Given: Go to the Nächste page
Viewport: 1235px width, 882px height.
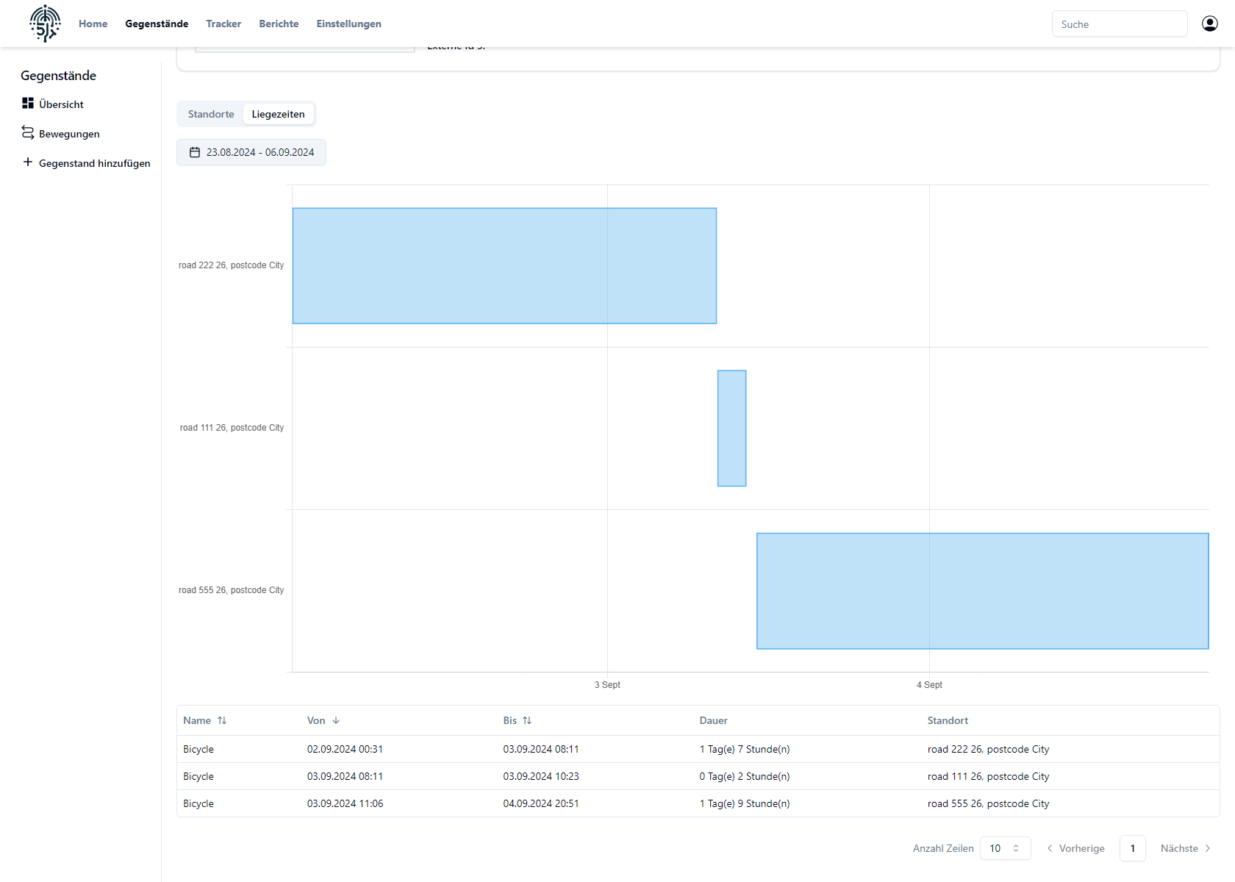Looking at the screenshot, I should [x=1185, y=848].
